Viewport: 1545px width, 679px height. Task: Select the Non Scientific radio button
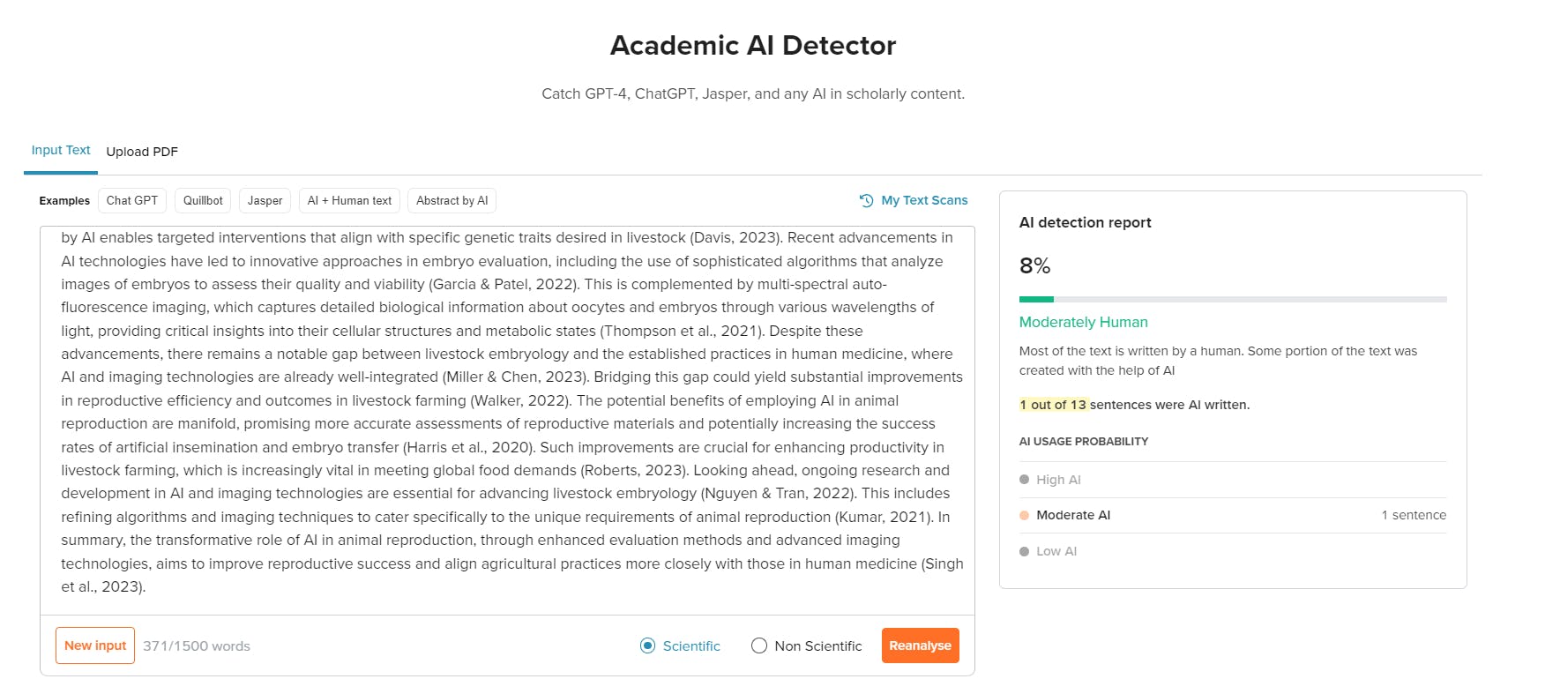[759, 645]
